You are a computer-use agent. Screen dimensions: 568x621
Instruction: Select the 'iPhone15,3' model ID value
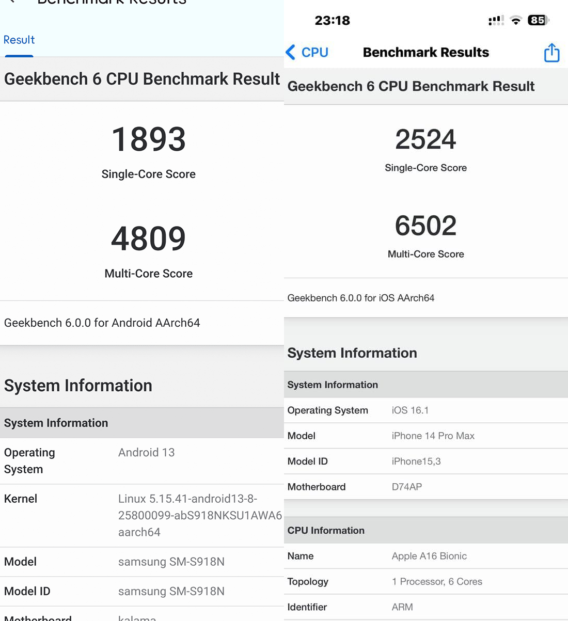pyautogui.click(x=416, y=461)
